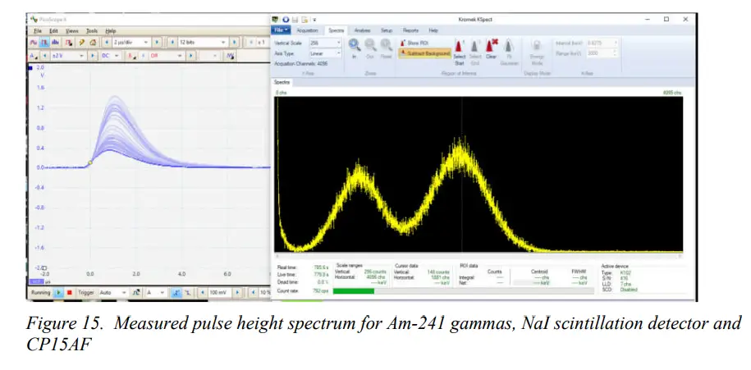Toggle the Subtract Background button

click(425, 53)
